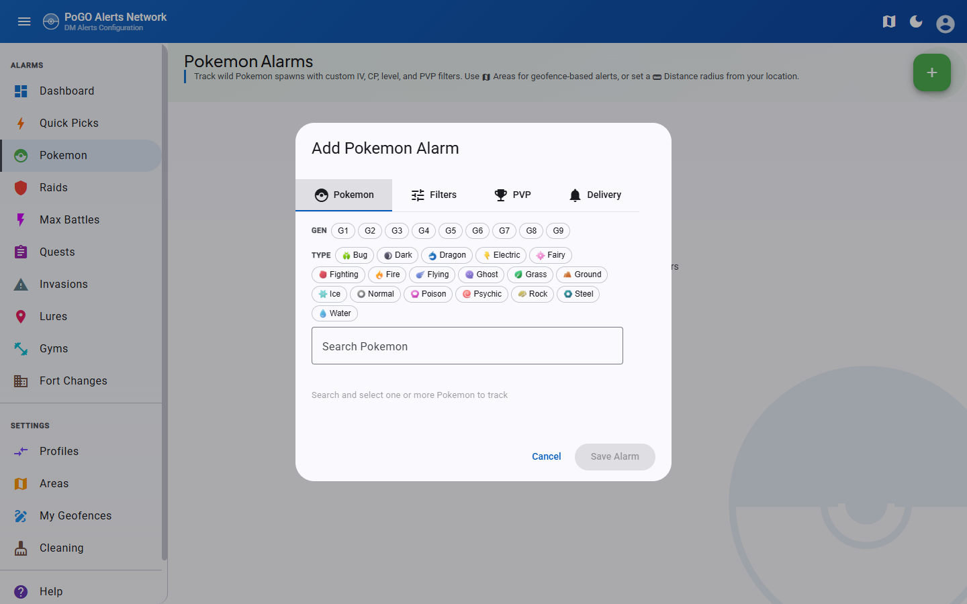The width and height of the screenshot is (967, 604).
Task: Select the Ice type chip
Action: pos(329,295)
